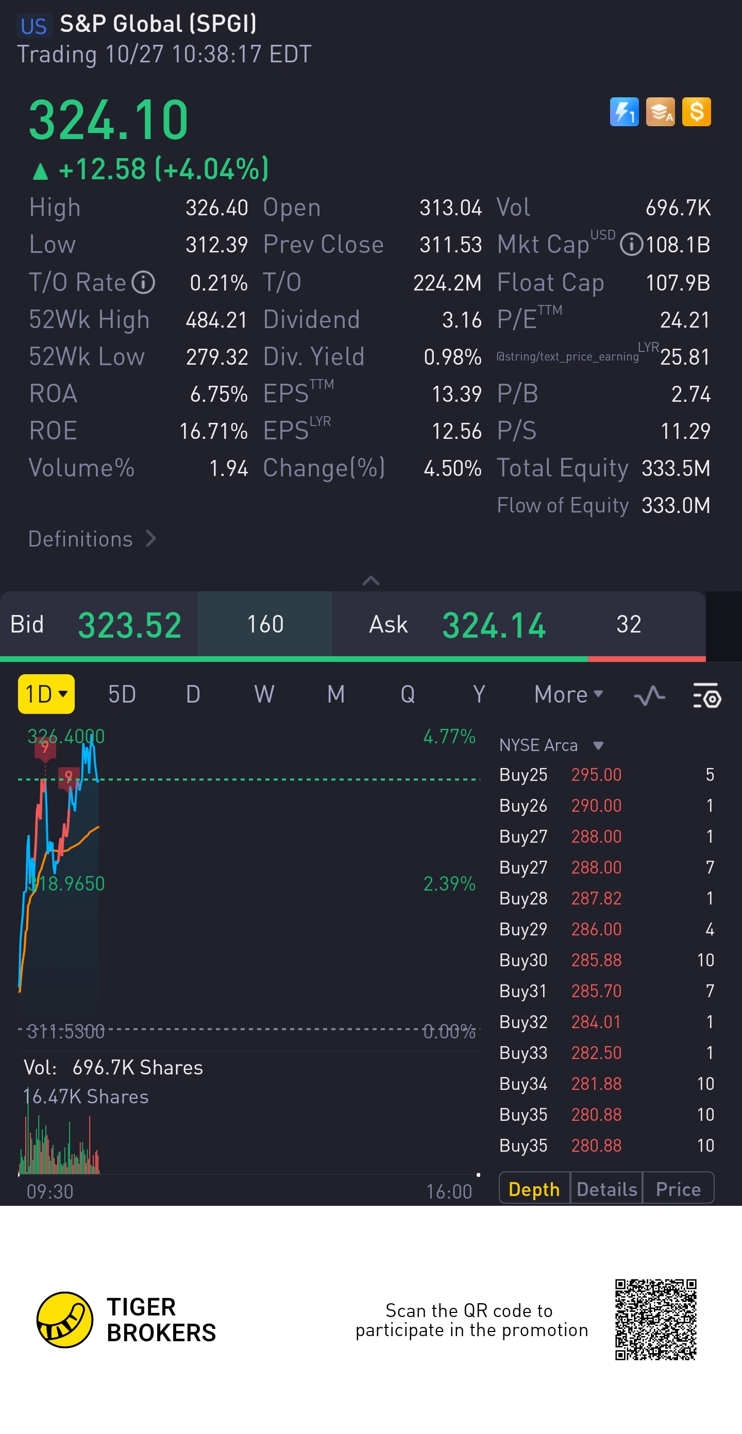
Task: Select the Details view tab
Action: coord(606,1189)
